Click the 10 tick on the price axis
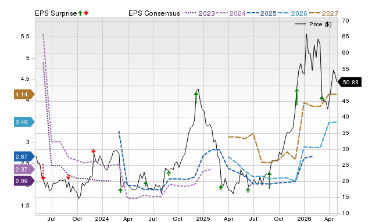This screenshot has width=372, height=222. click(346, 213)
